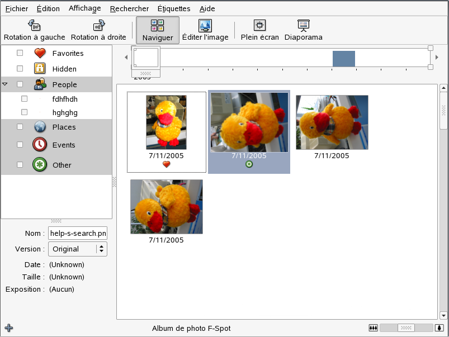Open the Édition menu

pos(48,8)
